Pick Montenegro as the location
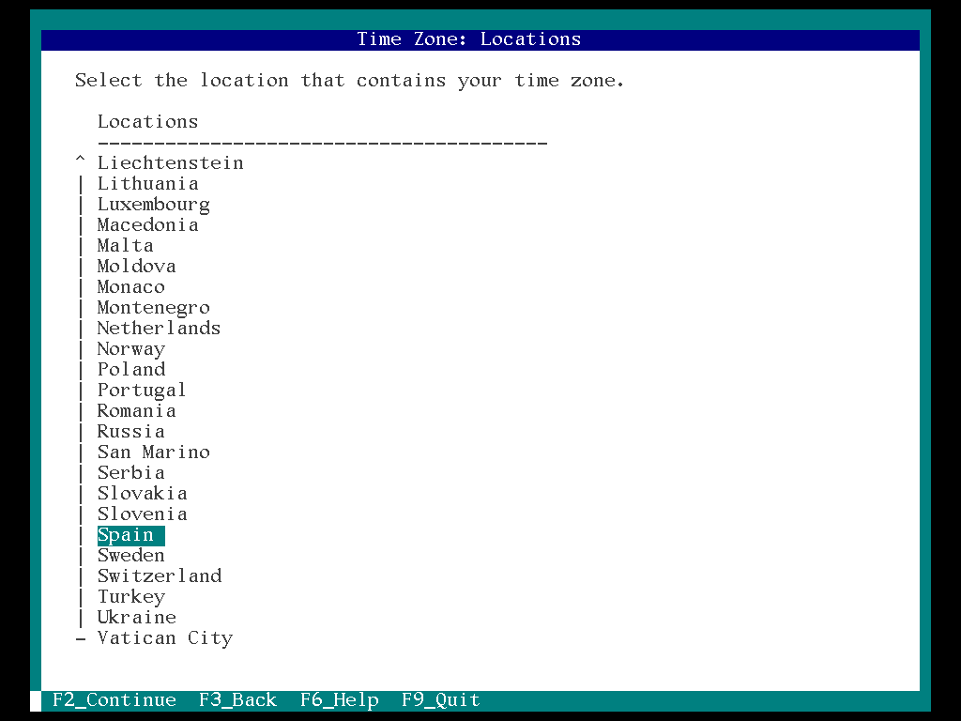Image resolution: width=961 pixels, height=721 pixels. point(153,308)
